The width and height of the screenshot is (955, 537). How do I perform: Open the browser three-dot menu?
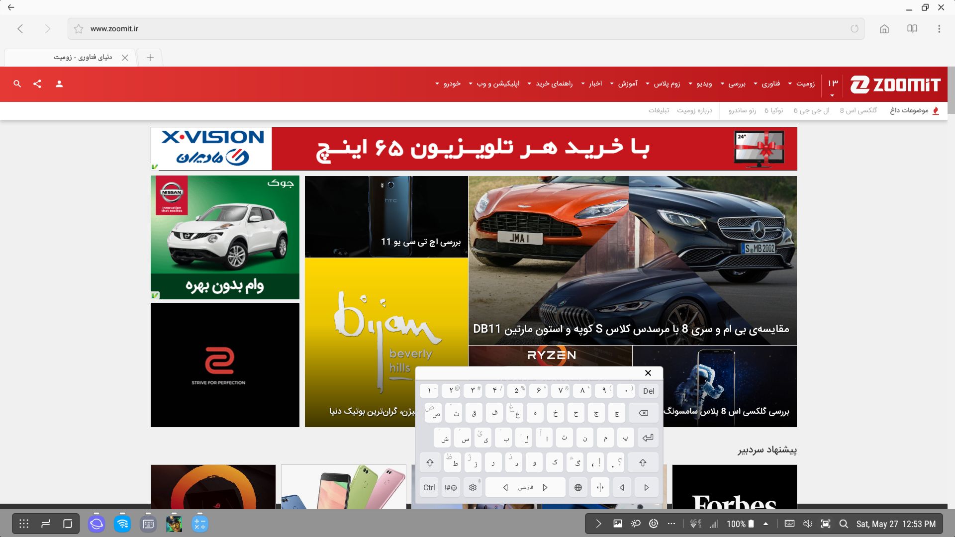939,29
